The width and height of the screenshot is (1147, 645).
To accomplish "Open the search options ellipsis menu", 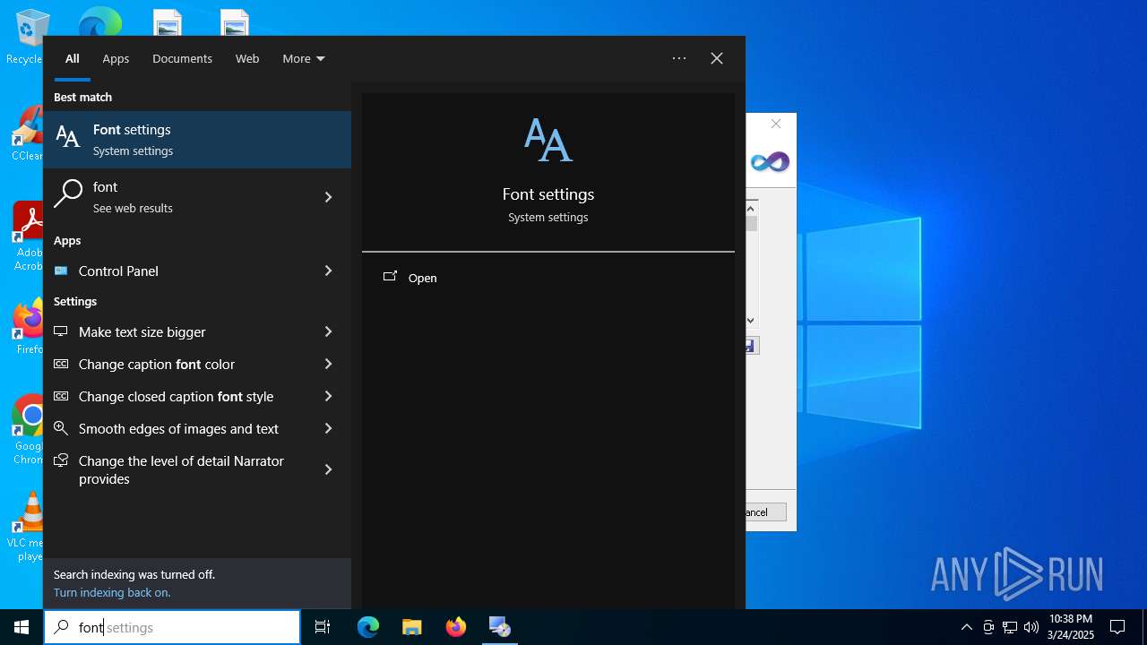I will click(x=679, y=58).
